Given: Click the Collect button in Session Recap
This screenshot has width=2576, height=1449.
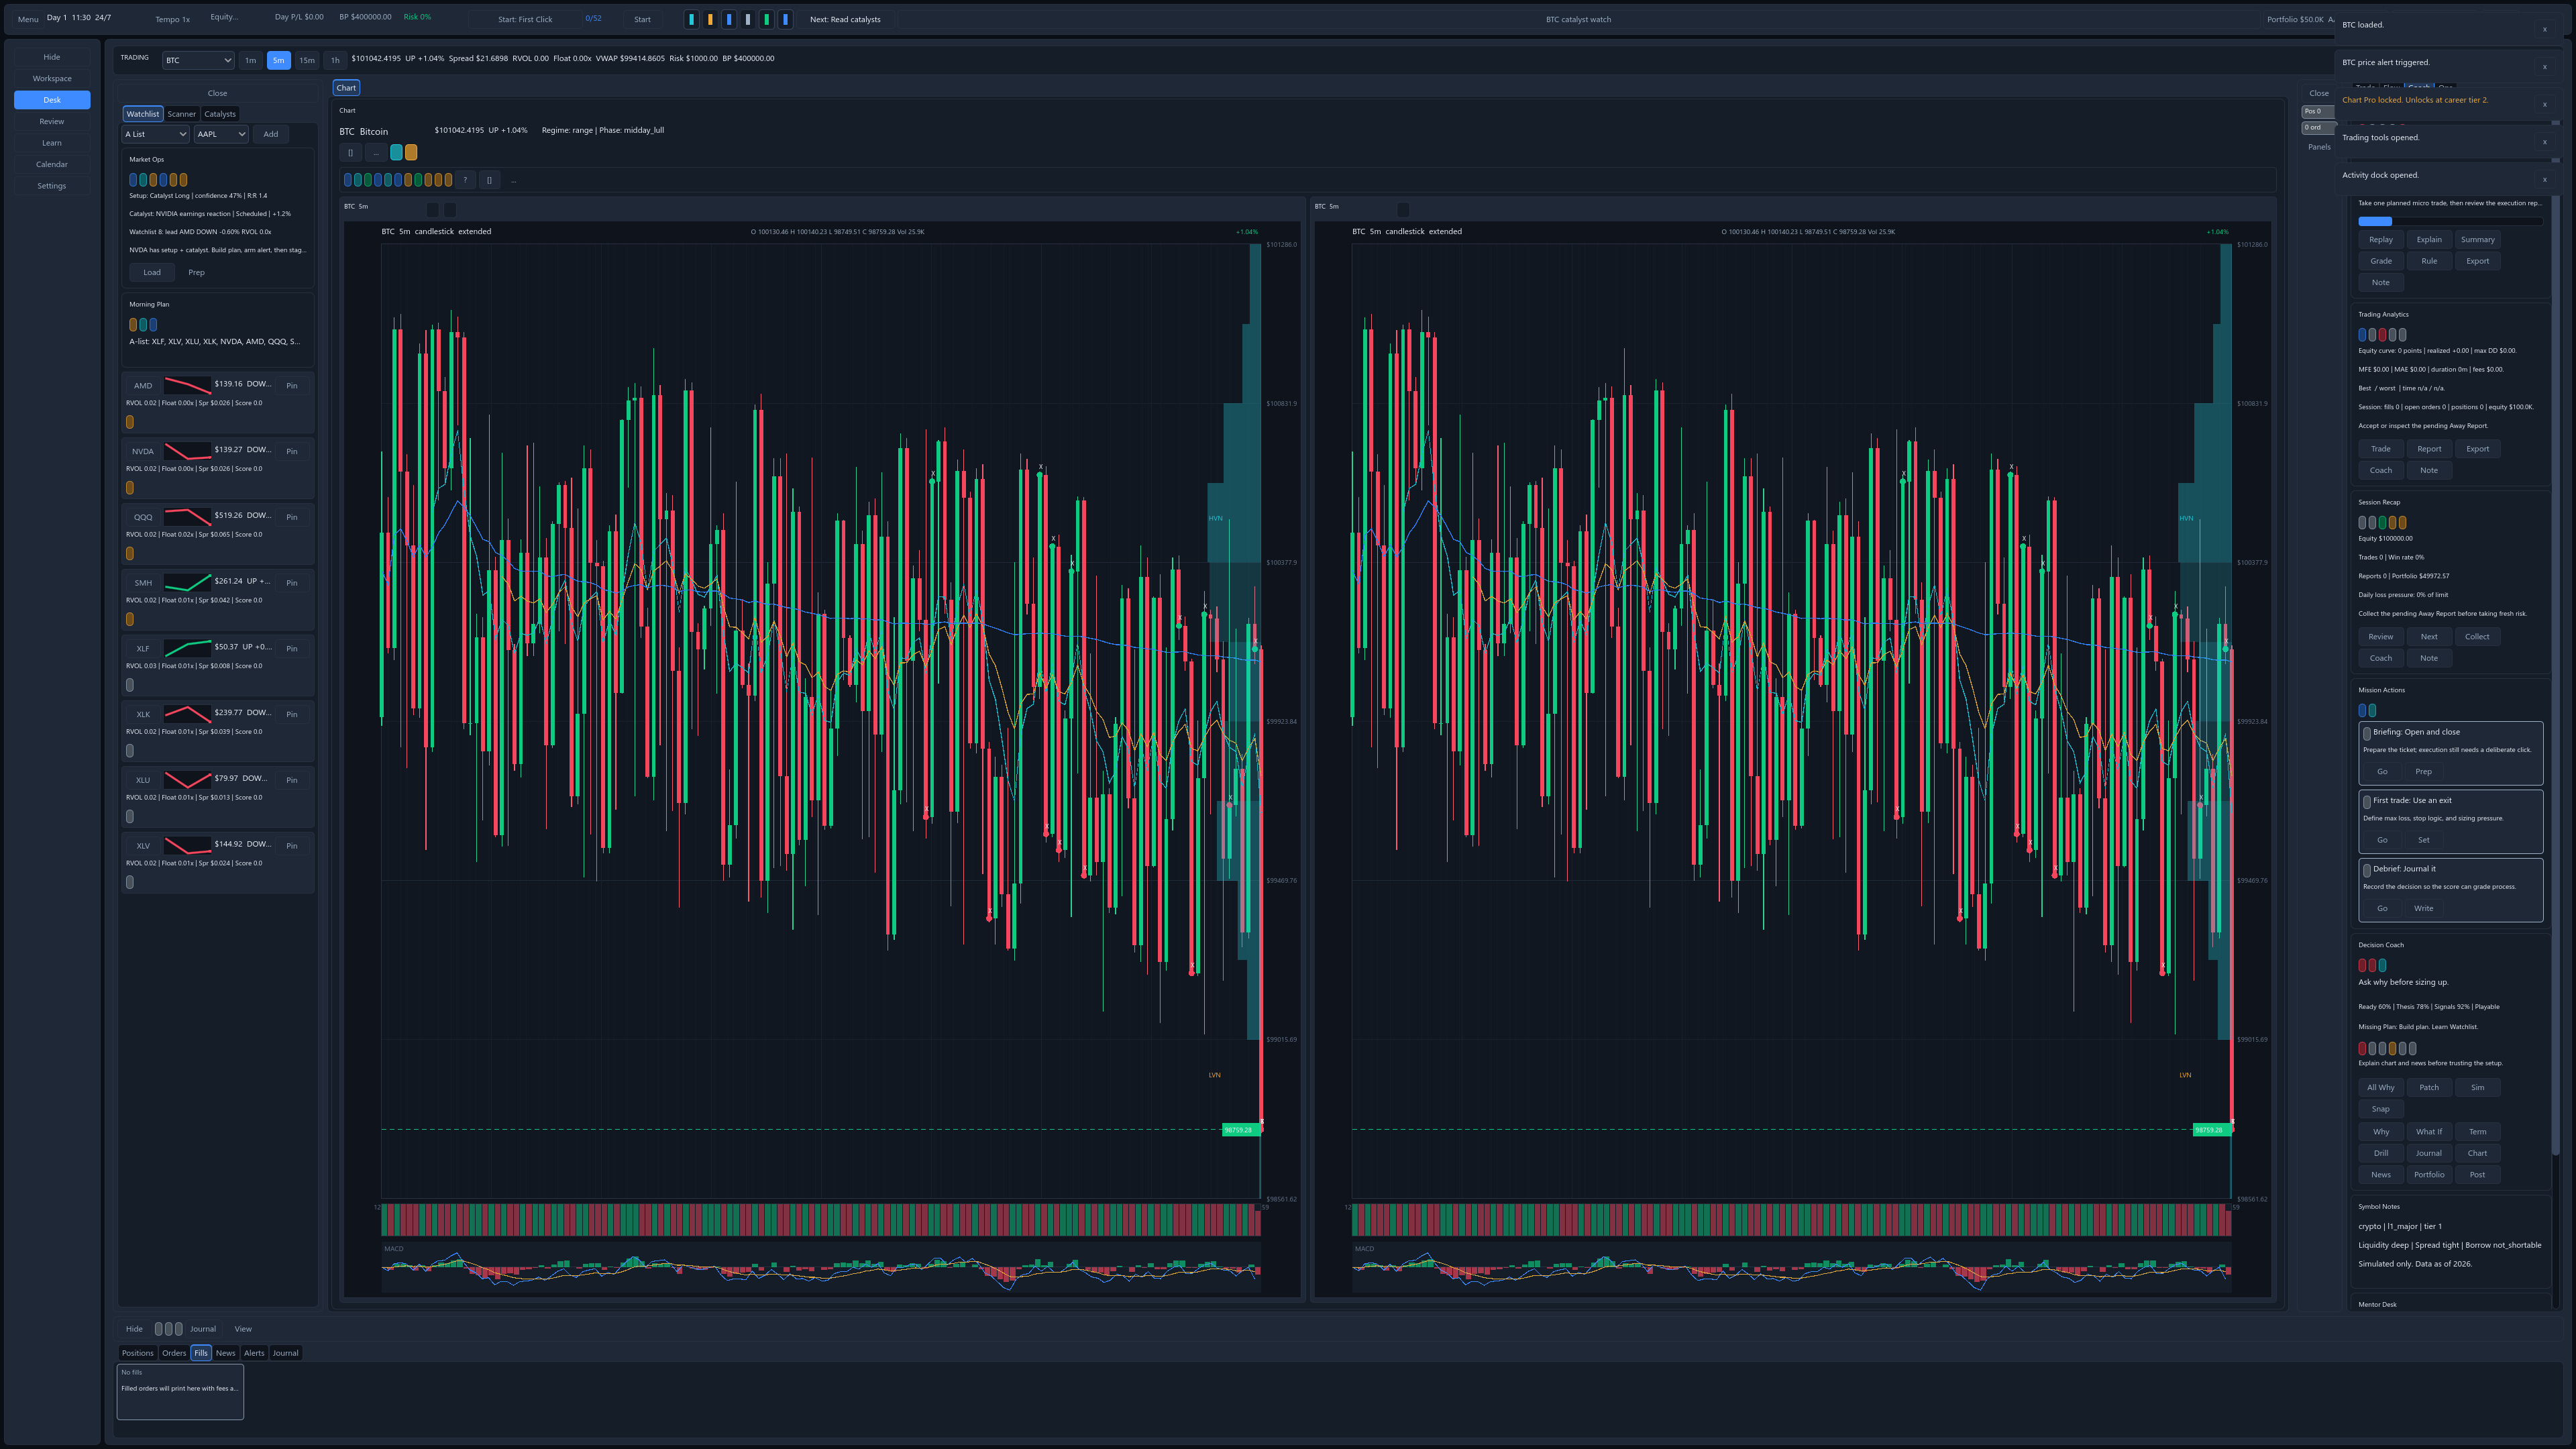Looking at the screenshot, I should click(x=2477, y=636).
